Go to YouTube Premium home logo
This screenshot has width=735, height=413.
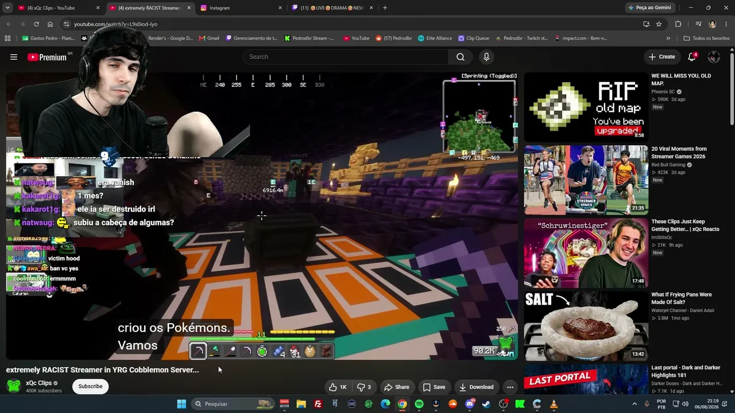pyautogui.click(x=48, y=57)
